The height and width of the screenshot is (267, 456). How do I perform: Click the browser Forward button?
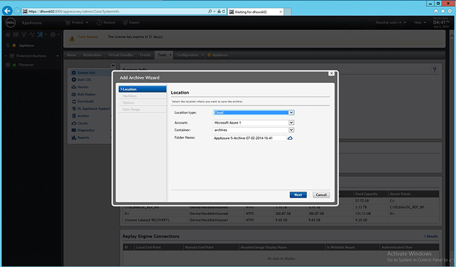tap(17, 11)
